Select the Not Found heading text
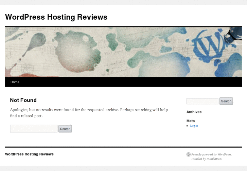Screen dimensions: 247x185 (x=23, y=100)
